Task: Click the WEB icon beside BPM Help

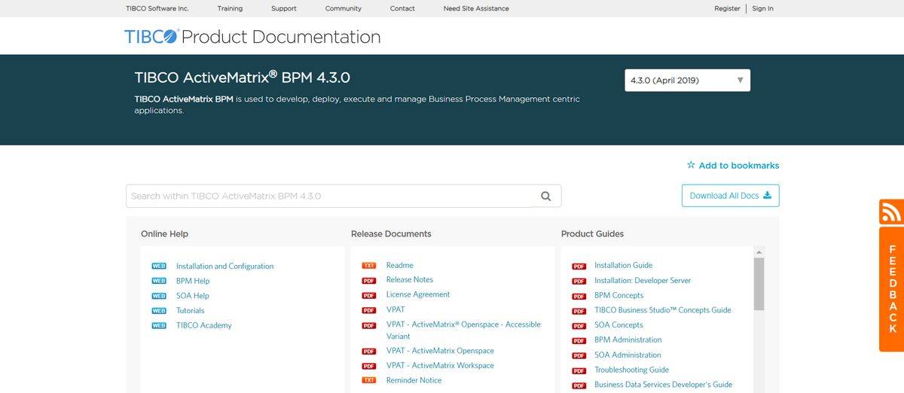Action: coord(159,281)
